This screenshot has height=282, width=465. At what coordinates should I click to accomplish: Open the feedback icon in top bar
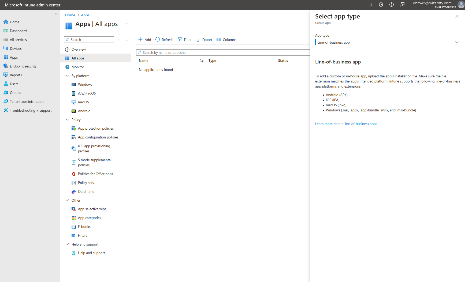pyautogui.click(x=402, y=5)
